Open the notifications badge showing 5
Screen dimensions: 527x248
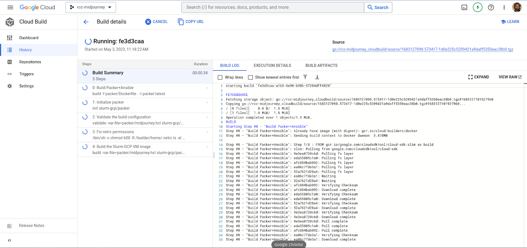(478, 7)
